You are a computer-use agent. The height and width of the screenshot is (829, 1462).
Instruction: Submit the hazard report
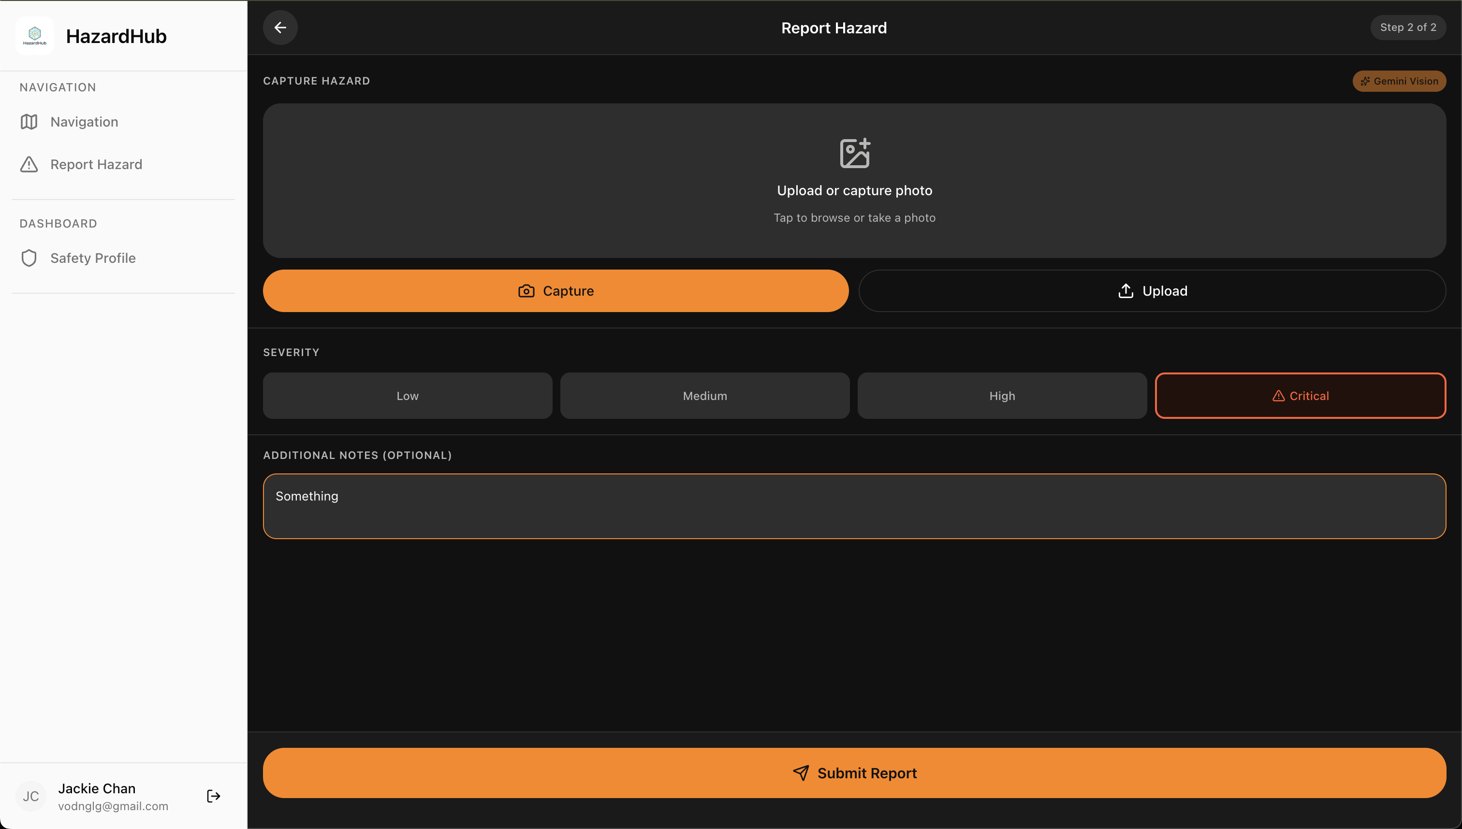point(854,772)
